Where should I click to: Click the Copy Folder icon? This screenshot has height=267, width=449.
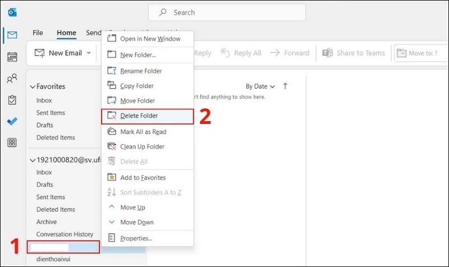tap(111, 85)
